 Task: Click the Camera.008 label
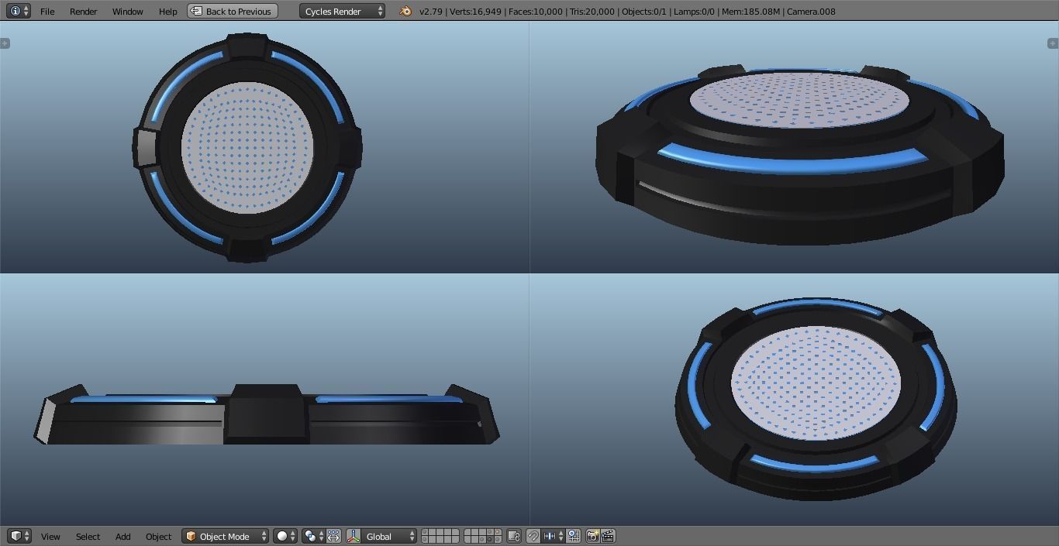click(x=811, y=12)
